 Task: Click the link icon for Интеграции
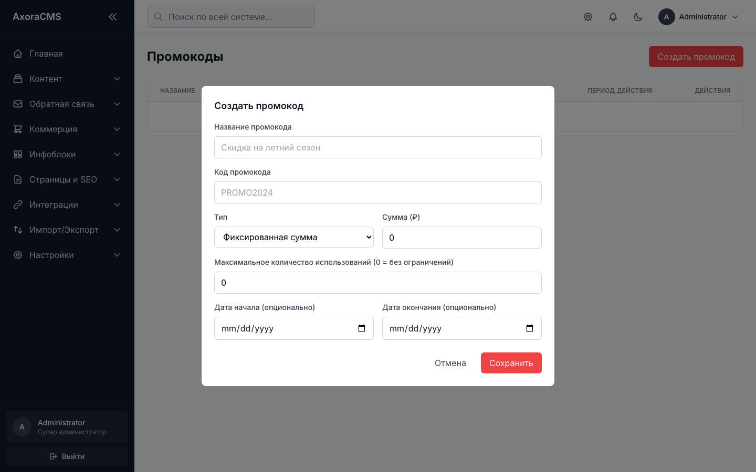(18, 205)
